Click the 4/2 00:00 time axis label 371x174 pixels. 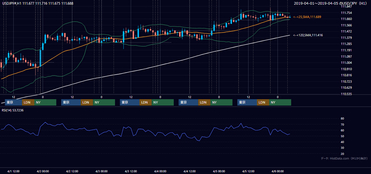(x=43, y=171)
